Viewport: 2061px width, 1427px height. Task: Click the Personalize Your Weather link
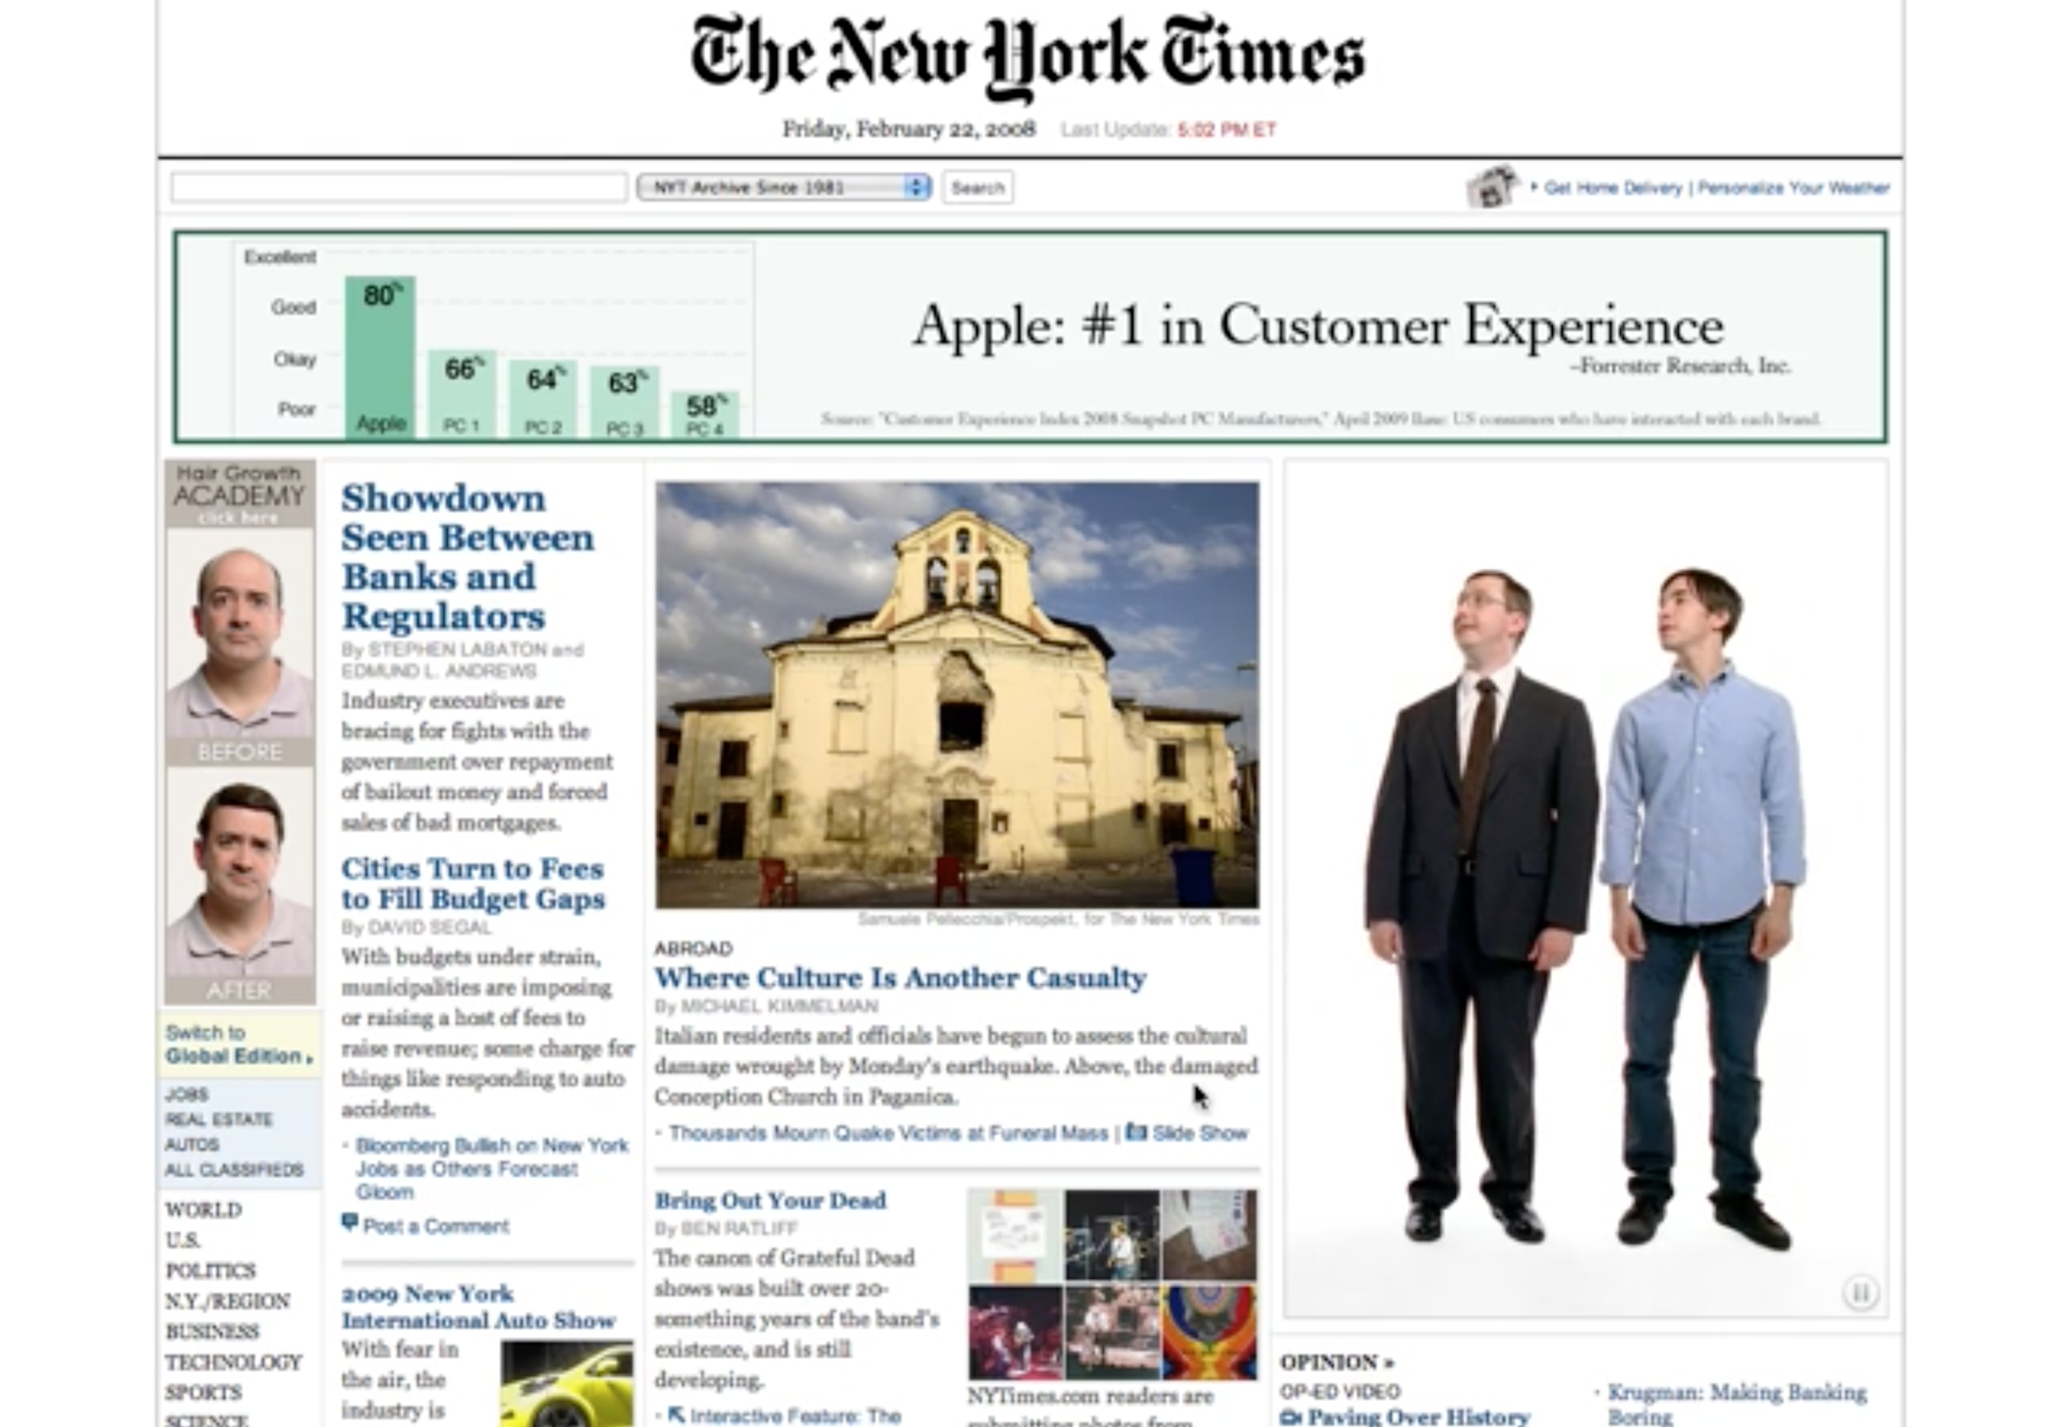tap(1793, 188)
